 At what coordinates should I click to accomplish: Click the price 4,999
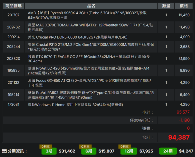pos(185,37)
